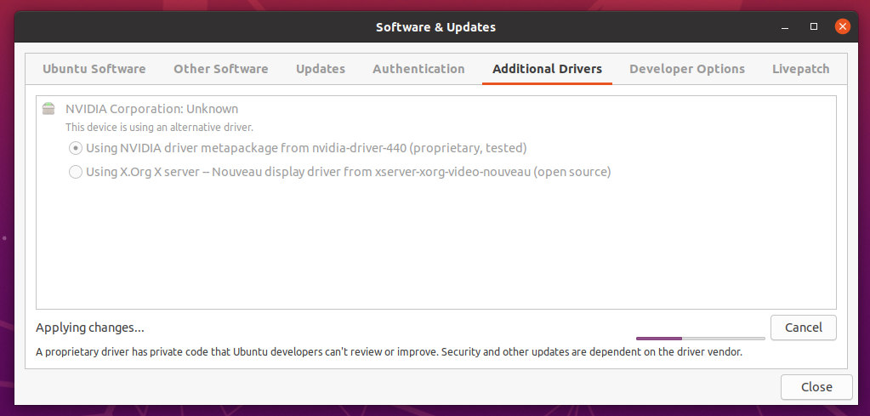Switch to the Ubuntu Software tab
Viewport: 870px width, 416px height.
tap(94, 69)
